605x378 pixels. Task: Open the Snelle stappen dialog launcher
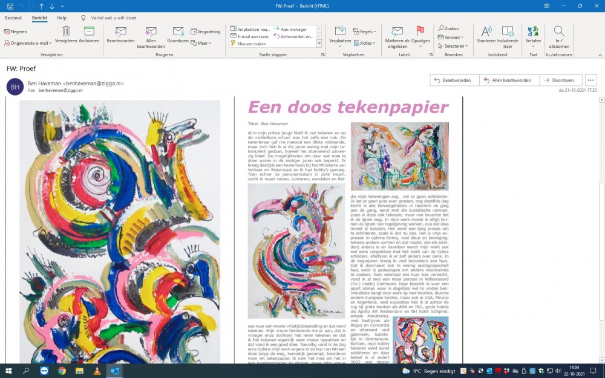point(323,55)
